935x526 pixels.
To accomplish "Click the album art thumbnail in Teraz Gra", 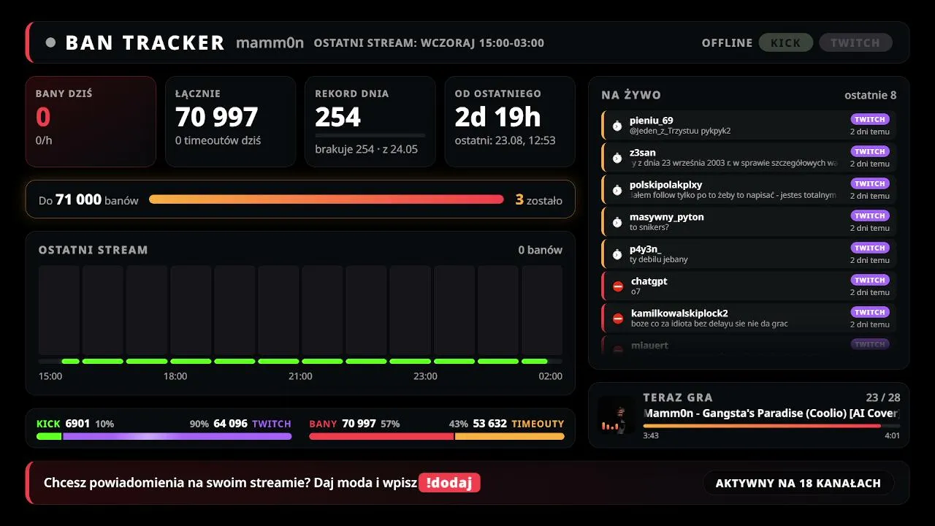I will [617, 415].
